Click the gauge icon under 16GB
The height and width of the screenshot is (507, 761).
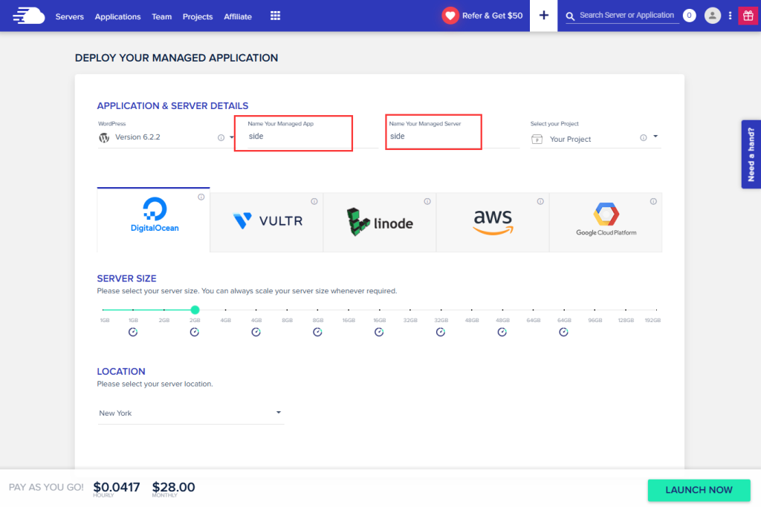[379, 332]
